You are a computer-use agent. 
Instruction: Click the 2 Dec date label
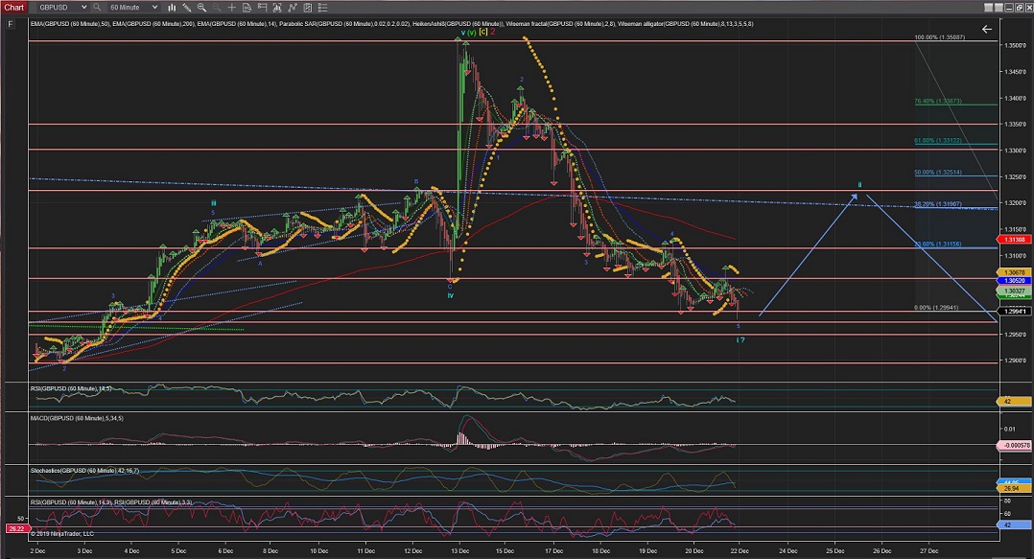[37, 551]
